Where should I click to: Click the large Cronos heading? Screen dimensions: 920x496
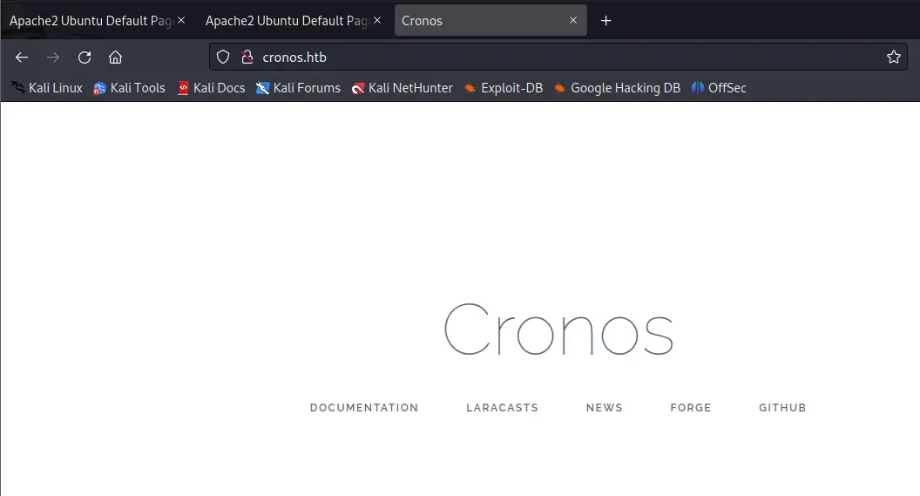pos(558,330)
